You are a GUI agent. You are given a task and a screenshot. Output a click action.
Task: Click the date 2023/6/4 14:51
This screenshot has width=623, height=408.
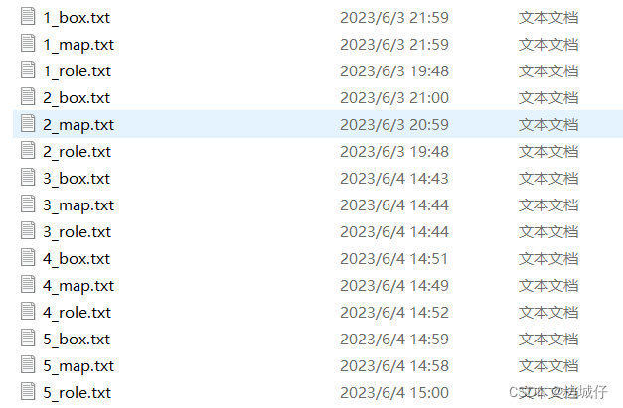point(394,259)
